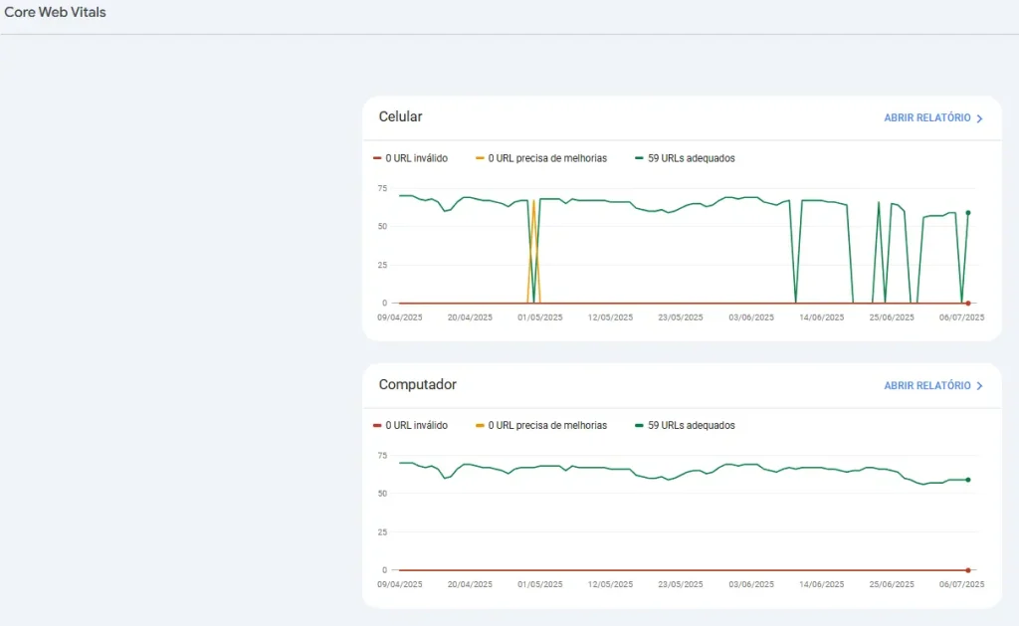Viewport: 1019px width, 626px height.
Task: Click the 01/05/2025 date label on Celular axis
Action: (x=540, y=317)
